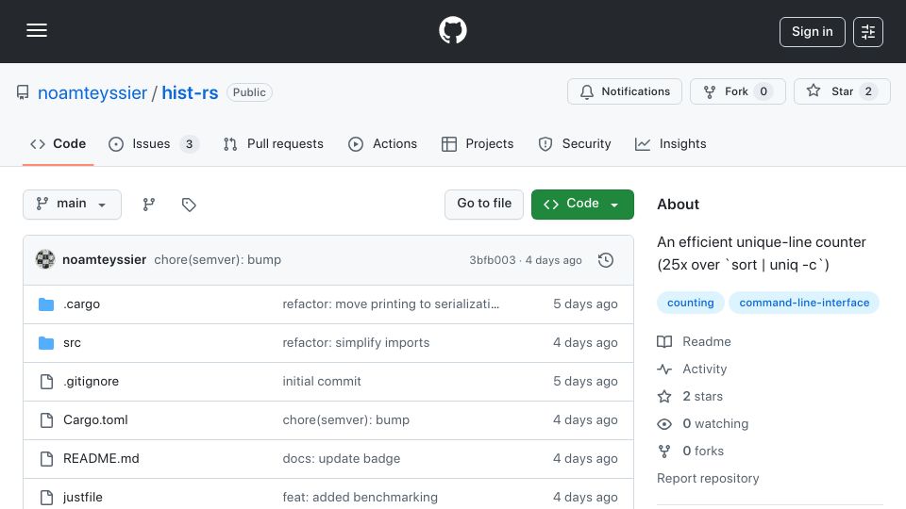Image resolution: width=906 pixels, height=509 pixels.
Task: Switch to Pull requests tab
Action: click(x=274, y=143)
